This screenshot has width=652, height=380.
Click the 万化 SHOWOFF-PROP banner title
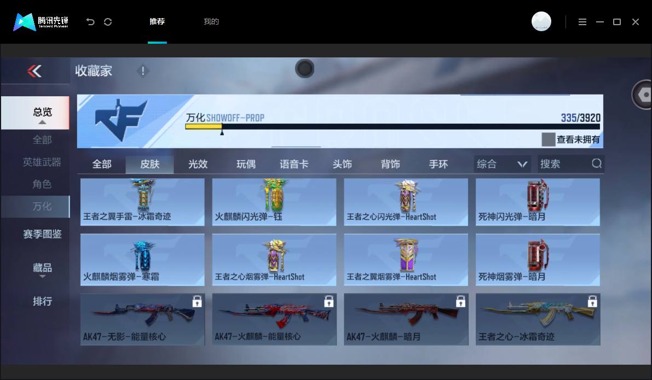(x=225, y=118)
